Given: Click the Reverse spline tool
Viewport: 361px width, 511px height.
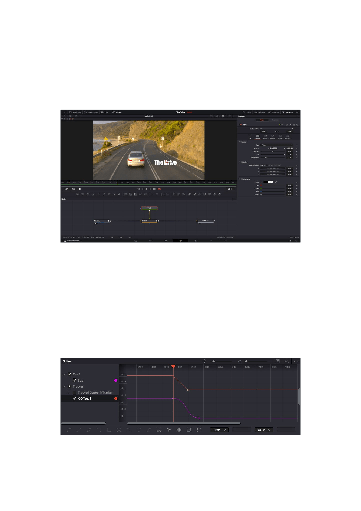Looking at the screenshot, I should [x=119, y=430].
